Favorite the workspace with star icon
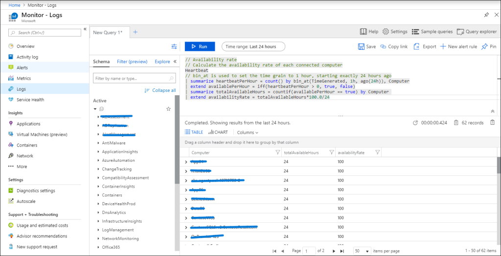 168,109
